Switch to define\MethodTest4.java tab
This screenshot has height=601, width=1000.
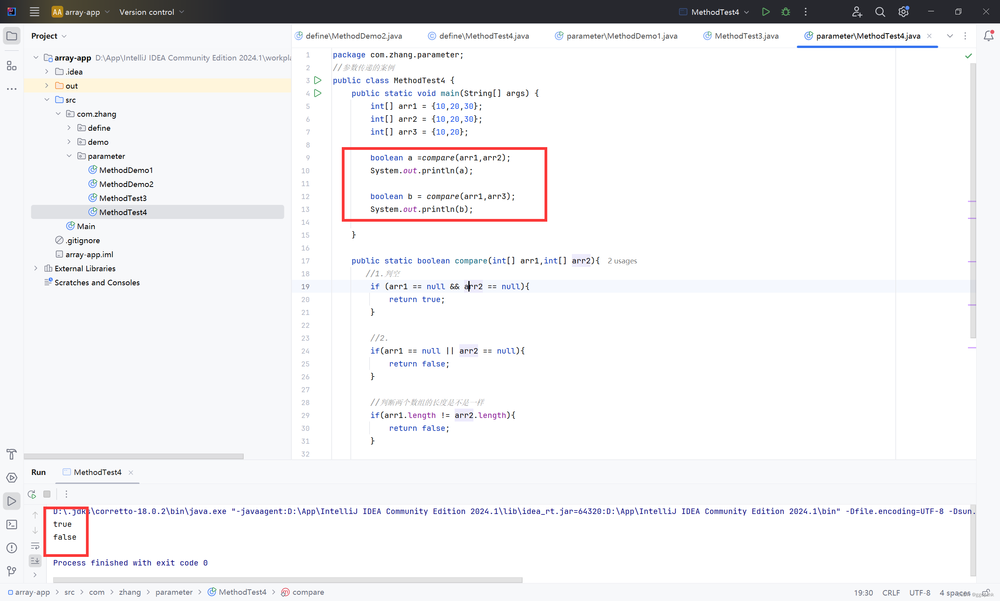(x=478, y=36)
